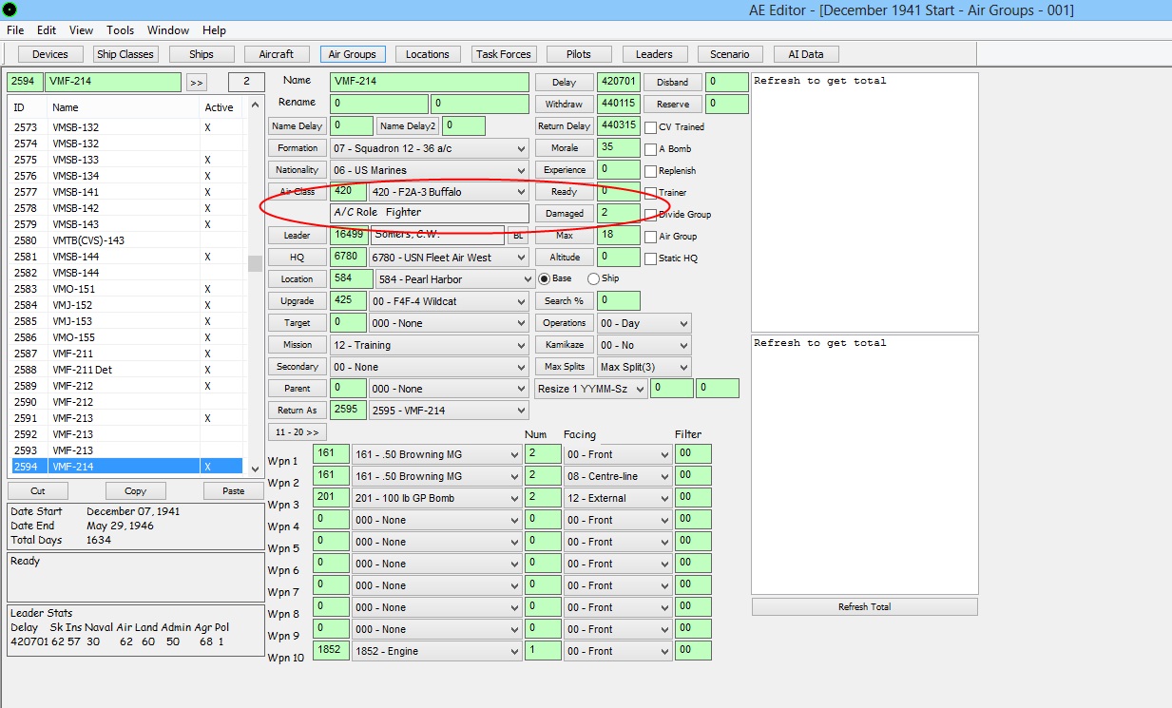The height and width of the screenshot is (708, 1172).
Task: Select the Ship radio button
Action: click(x=594, y=278)
